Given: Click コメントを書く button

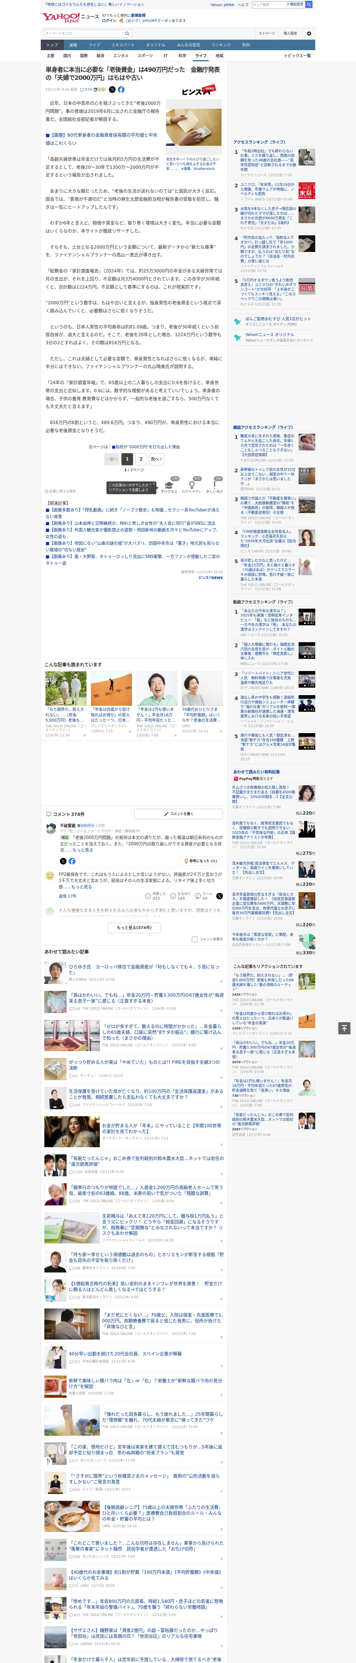Looking at the screenshot, I should 178,813.
